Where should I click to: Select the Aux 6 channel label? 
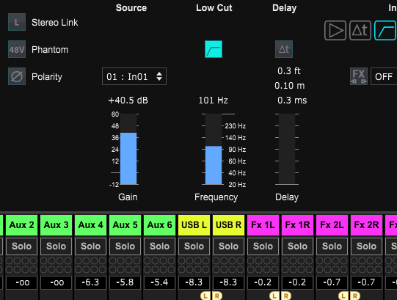tap(159, 225)
